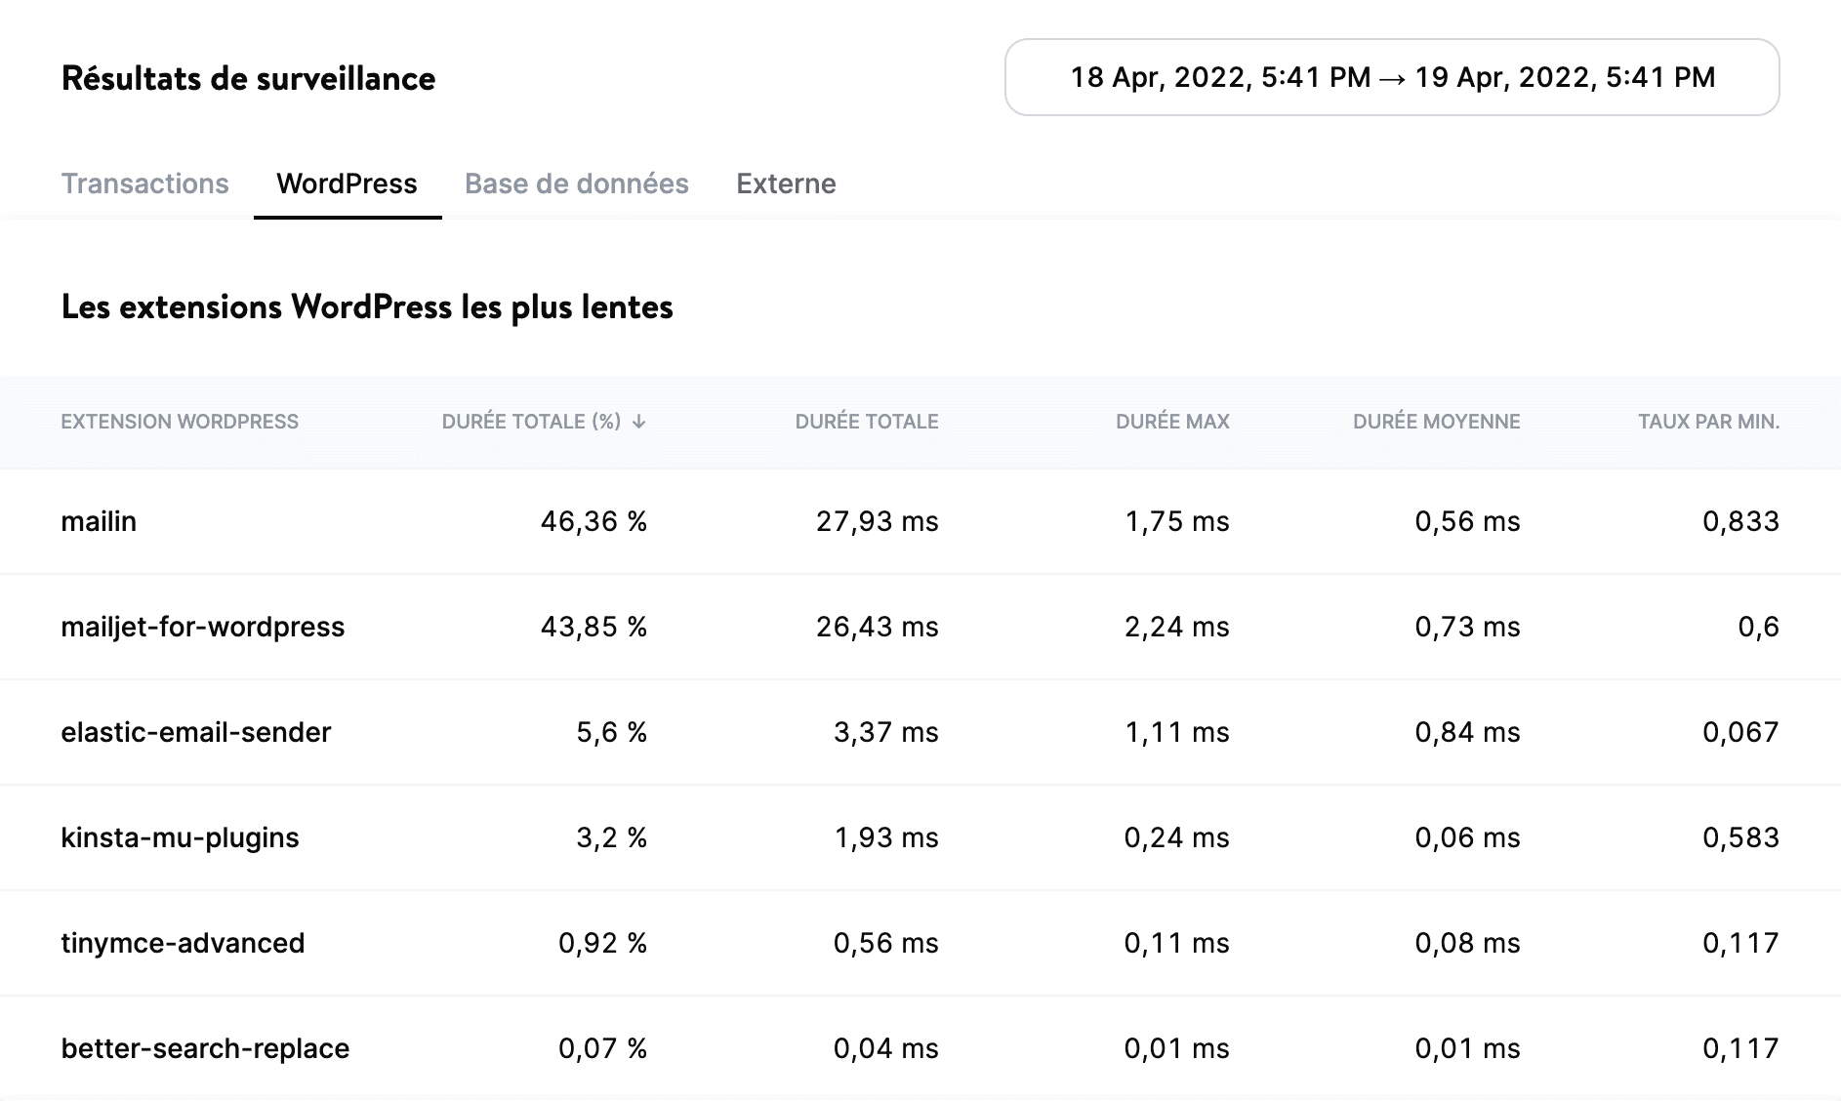Click the elastic-email-sender entry
The height and width of the screenshot is (1101, 1841).
coord(196,732)
